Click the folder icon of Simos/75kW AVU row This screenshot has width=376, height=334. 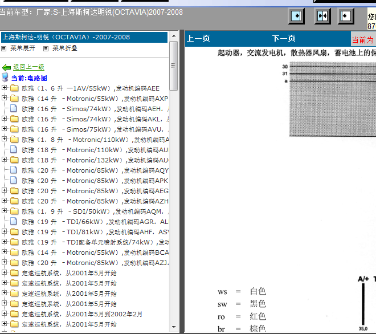coord(14,129)
